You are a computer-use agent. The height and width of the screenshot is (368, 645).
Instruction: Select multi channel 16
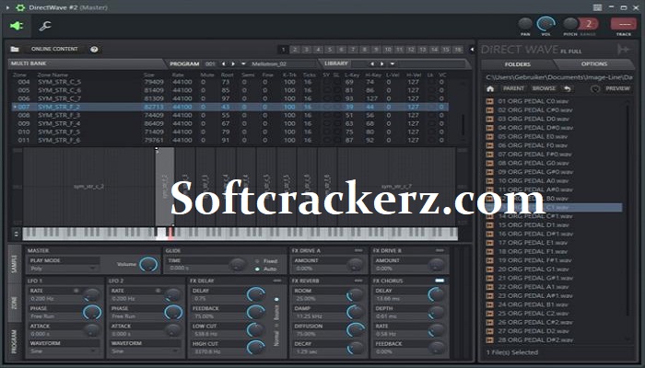click(458, 50)
